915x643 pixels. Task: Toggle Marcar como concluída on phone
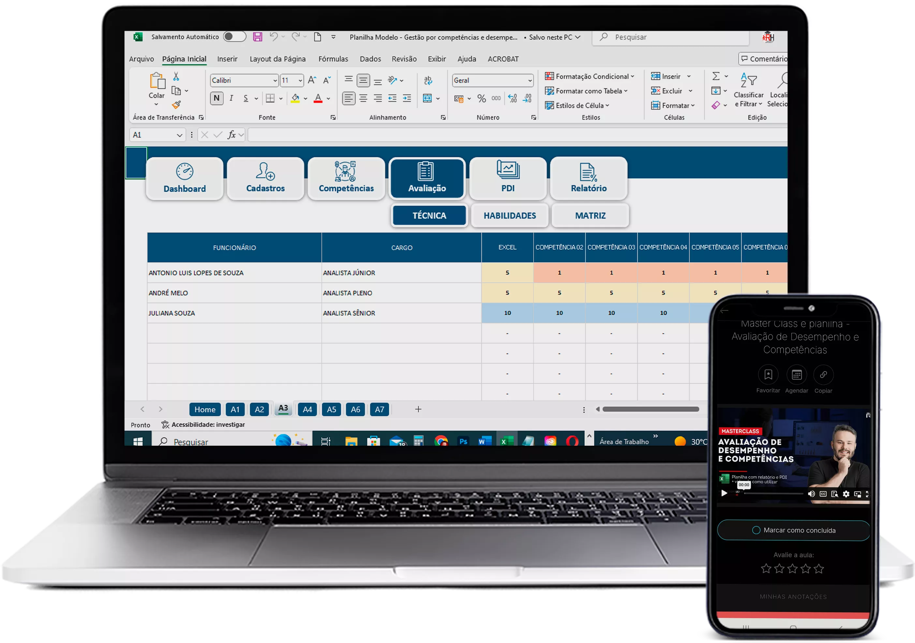(793, 530)
